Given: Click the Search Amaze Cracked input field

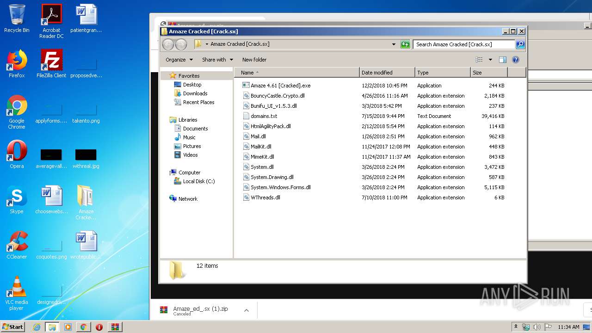Looking at the screenshot, I should coord(464,44).
